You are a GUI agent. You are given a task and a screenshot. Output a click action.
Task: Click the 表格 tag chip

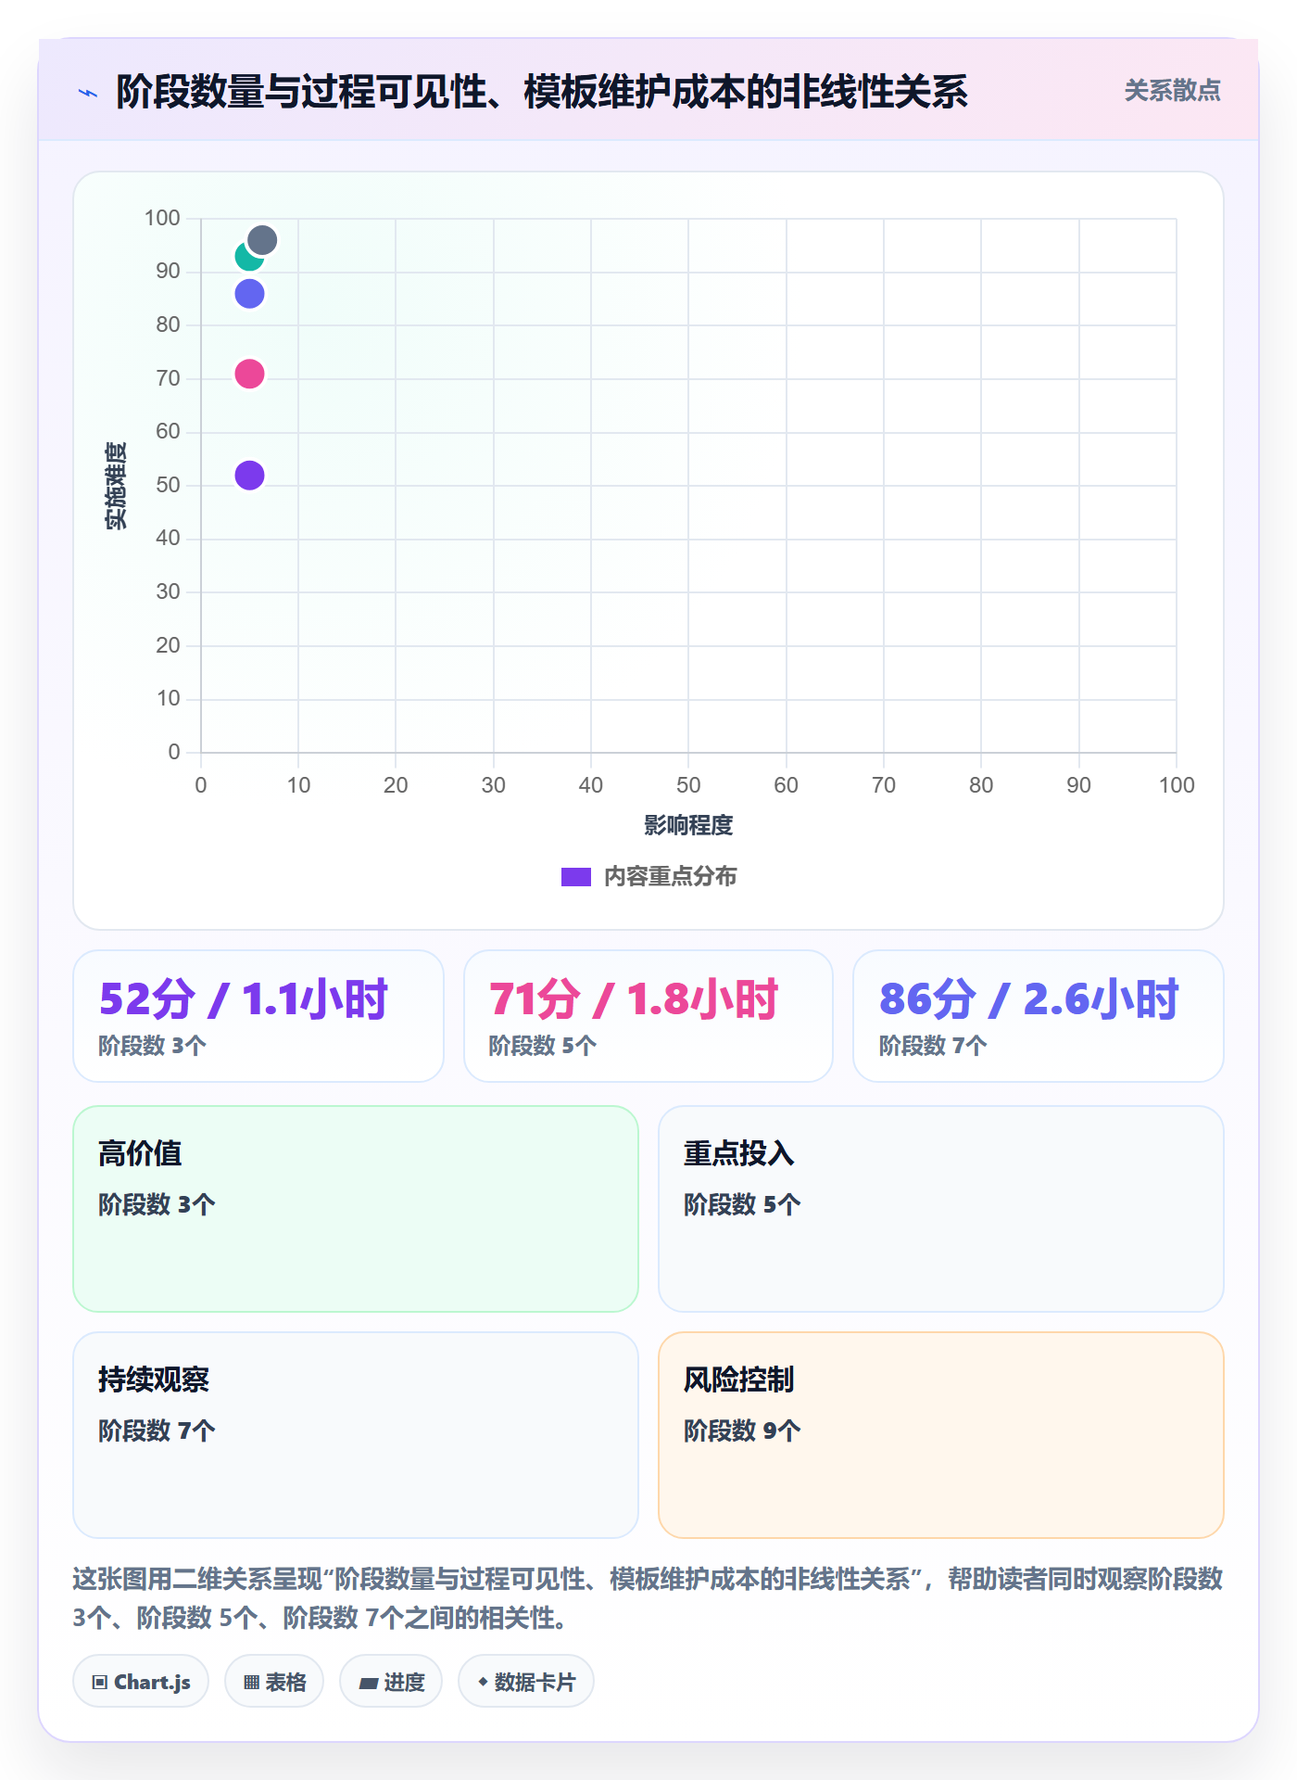274,1682
